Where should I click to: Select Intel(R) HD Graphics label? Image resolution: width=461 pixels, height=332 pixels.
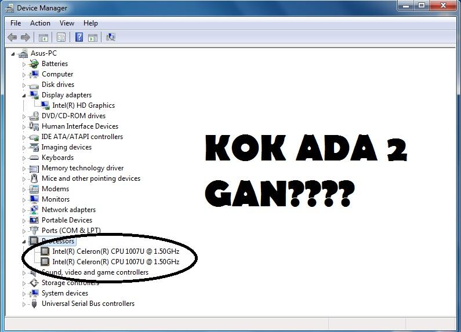click(x=84, y=105)
